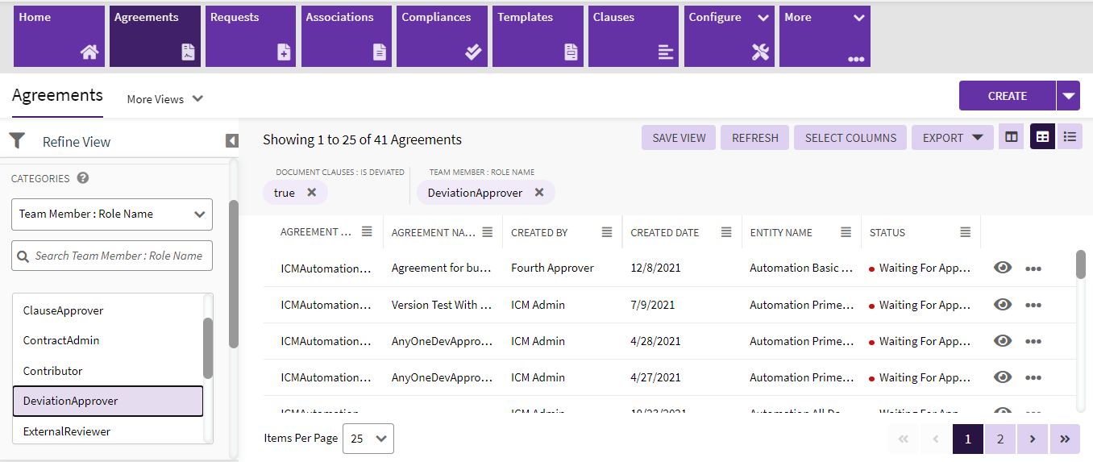This screenshot has width=1093, height=462.
Task: Click the SAVE VIEW button
Action: pyautogui.click(x=679, y=138)
